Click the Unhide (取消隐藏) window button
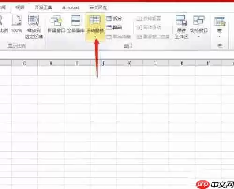The width and height of the screenshot is (234, 189). pos(118,36)
